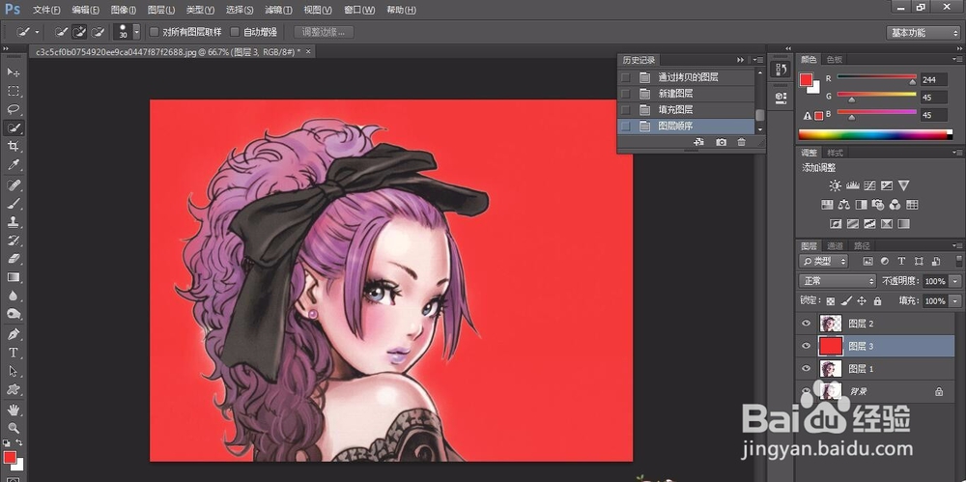Image resolution: width=966 pixels, height=482 pixels.
Task: Open the 滤镜(T) menu
Action: click(278, 10)
